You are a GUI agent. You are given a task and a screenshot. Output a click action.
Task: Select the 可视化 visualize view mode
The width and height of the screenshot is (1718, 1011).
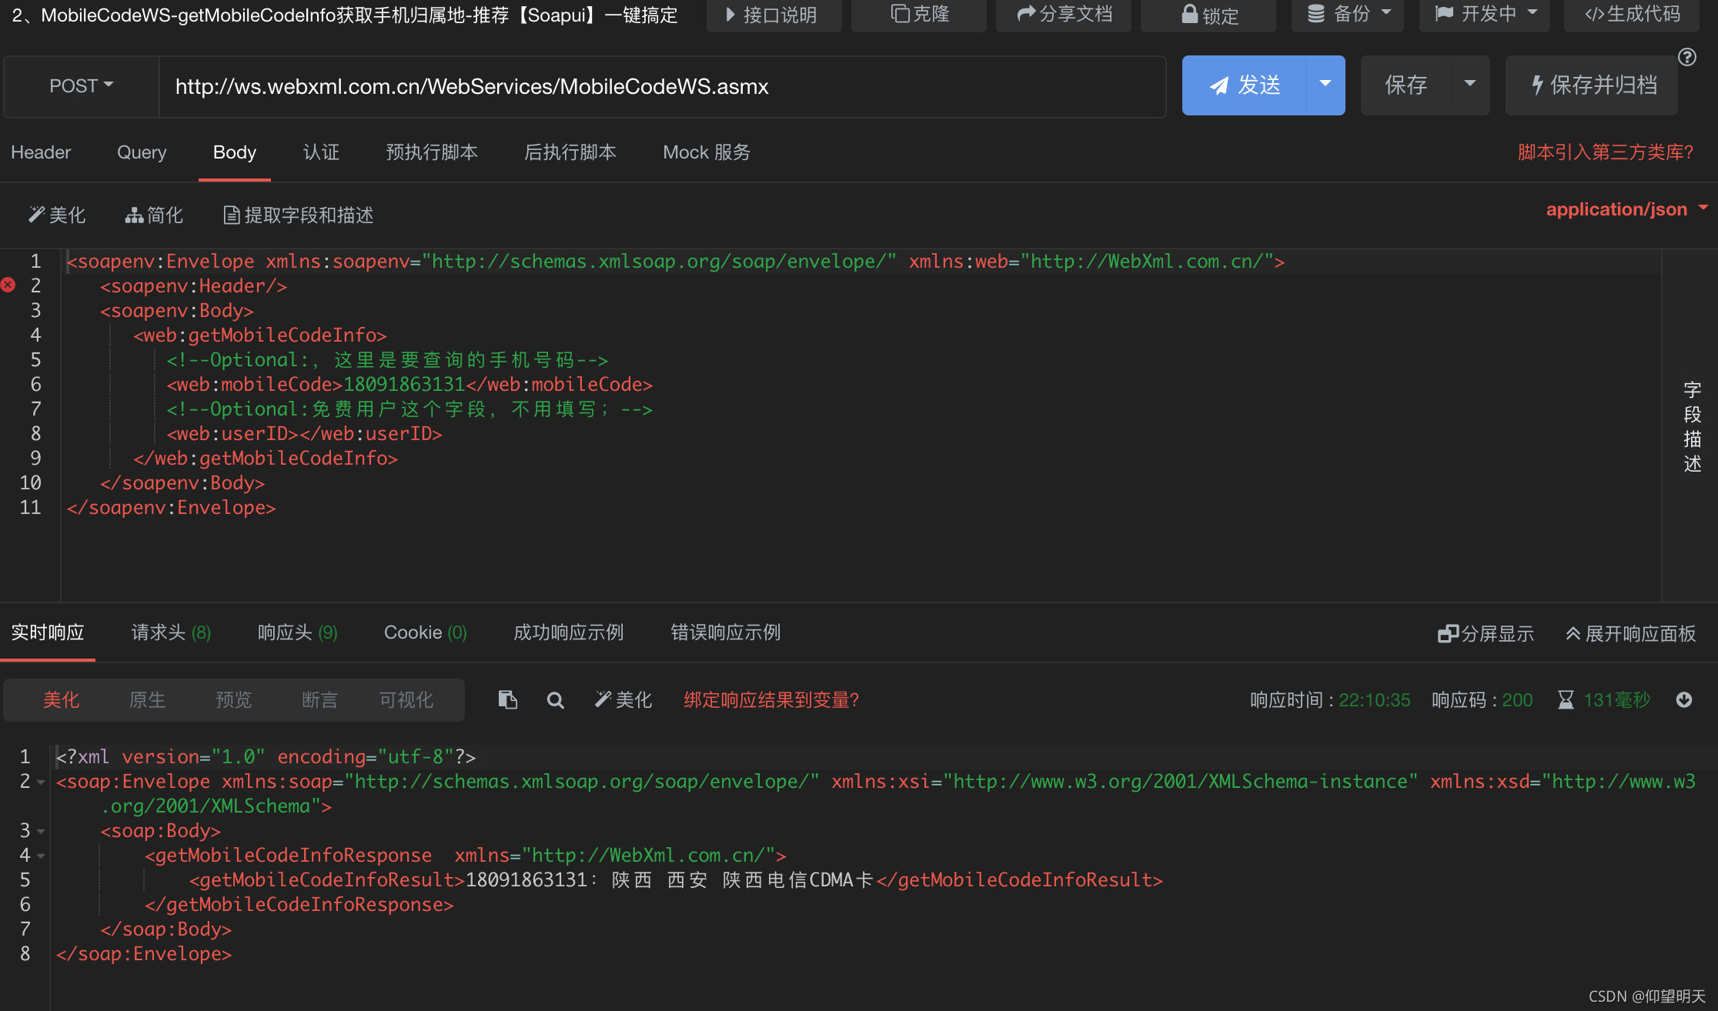(x=406, y=700)
